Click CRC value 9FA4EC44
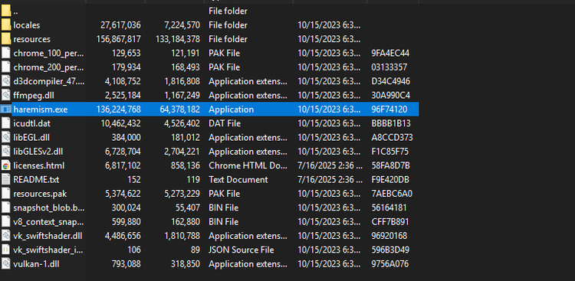 tap(390, 54)
